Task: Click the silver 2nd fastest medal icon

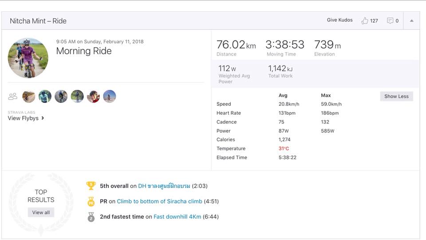Action: point(91,217)
